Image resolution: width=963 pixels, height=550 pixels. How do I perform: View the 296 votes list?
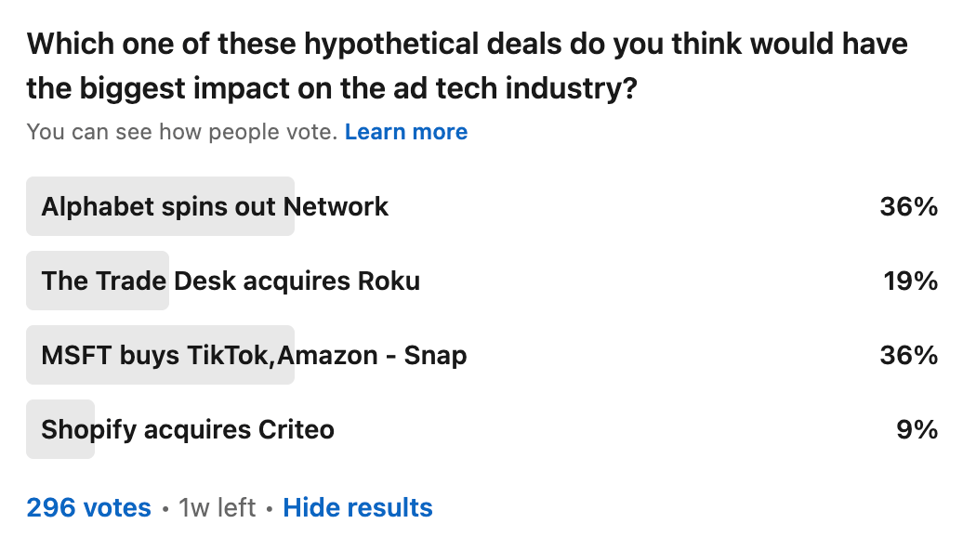tap(88, 507)
